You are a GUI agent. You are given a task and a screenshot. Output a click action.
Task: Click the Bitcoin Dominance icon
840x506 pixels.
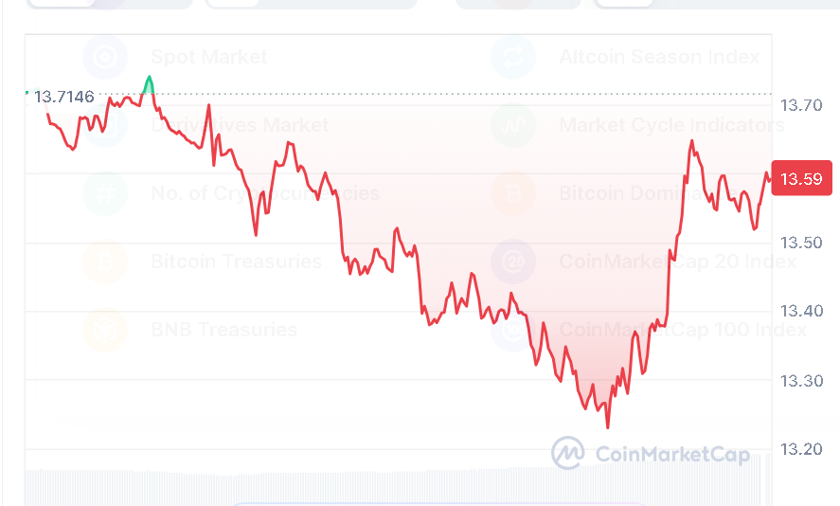(513, 194)
